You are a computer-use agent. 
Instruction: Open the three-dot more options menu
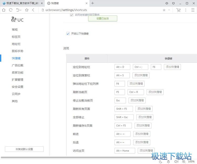pyautogui.click(x=186, y=10)
